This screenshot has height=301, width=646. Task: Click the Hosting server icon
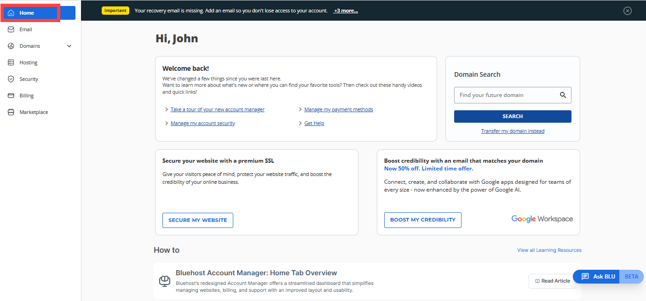pyautogui.click(x=11, y=62)
